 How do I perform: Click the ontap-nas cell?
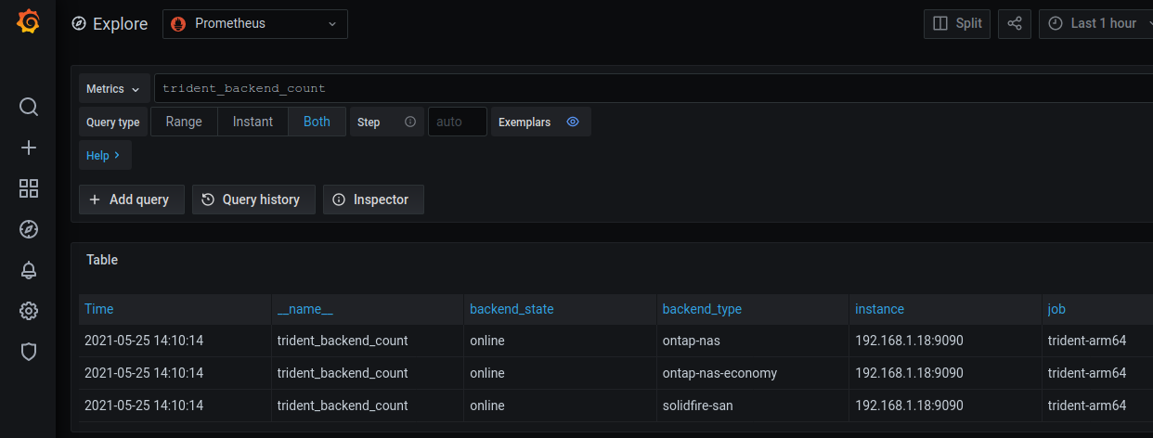pyautogui.click(x=752, y=341)
